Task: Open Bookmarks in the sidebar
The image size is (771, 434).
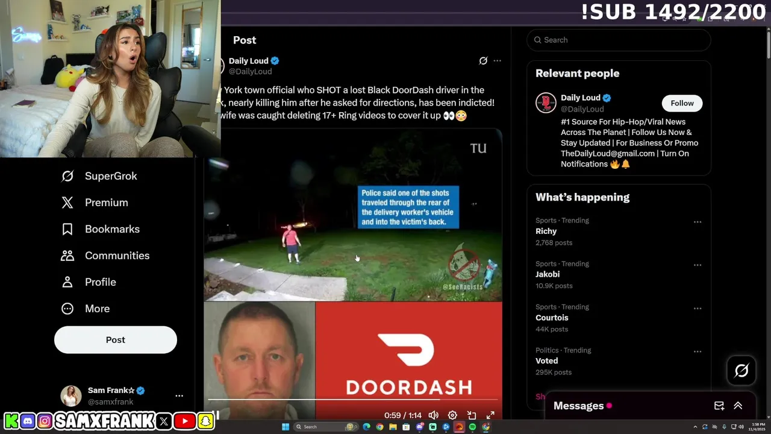Action: coord(100,229)
